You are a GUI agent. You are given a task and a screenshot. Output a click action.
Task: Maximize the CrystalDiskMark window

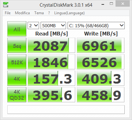click(111, 4)
